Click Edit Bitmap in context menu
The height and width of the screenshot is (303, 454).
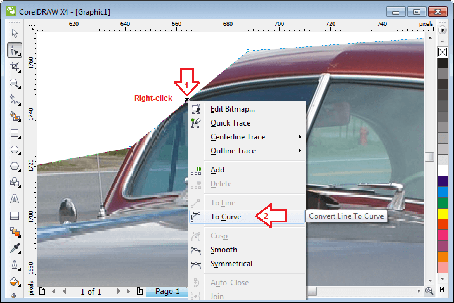pos(232,109)
